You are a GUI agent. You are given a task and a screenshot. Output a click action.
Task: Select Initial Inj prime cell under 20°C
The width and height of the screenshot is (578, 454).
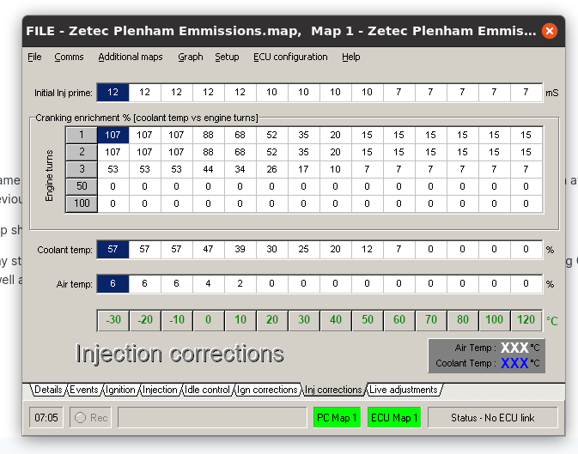point(271,92)
